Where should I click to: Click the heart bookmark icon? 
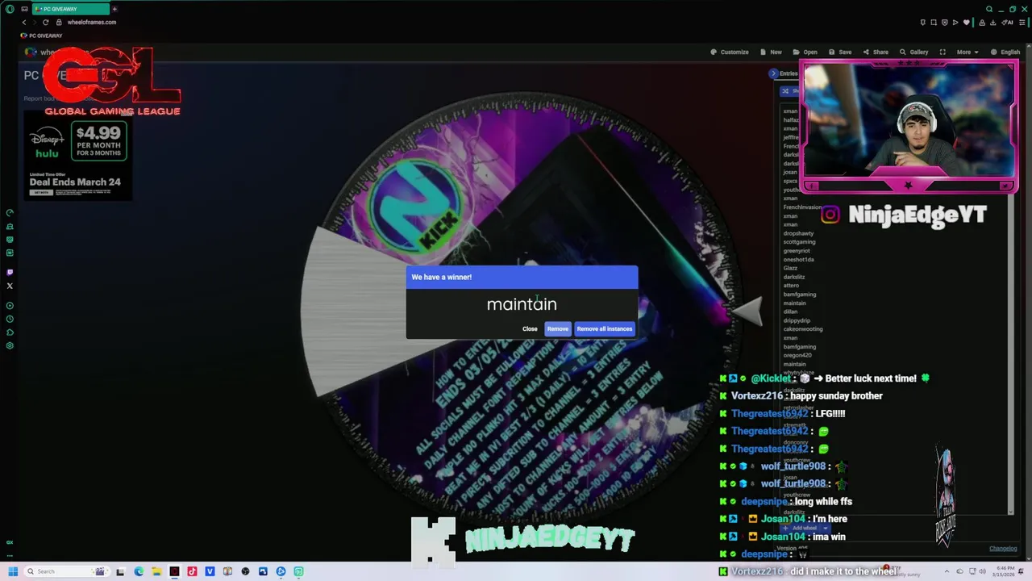967,22
